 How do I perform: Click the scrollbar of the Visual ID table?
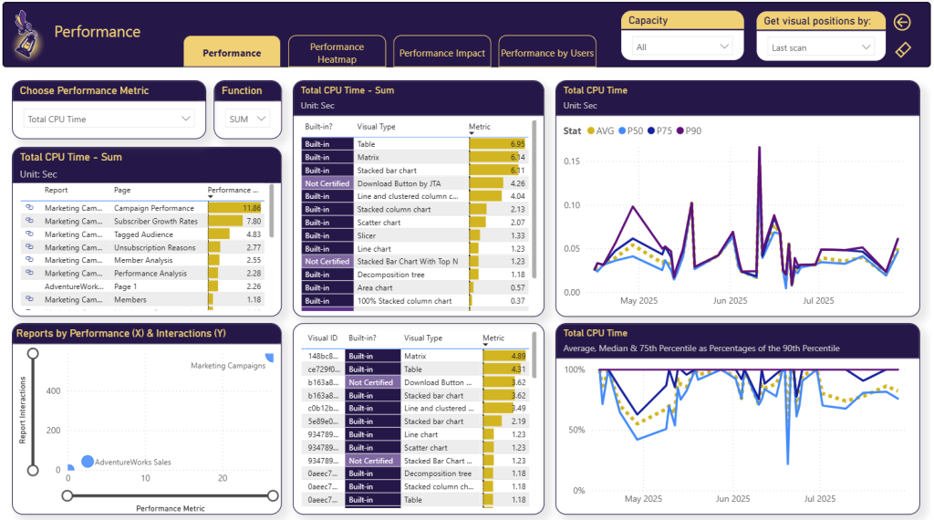(x=534, y=365)
